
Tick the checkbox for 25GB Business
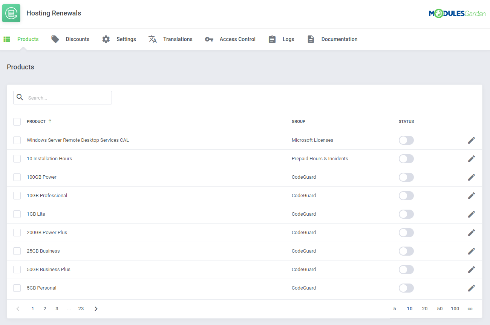pyautogui.click(x=17, y=251)
